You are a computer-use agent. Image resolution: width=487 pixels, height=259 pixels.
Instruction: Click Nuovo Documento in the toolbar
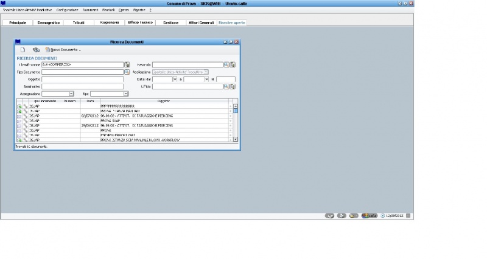pyautogui.click(x=63, y=50)
